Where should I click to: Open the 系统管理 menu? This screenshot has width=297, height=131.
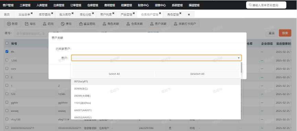(177, 5)
